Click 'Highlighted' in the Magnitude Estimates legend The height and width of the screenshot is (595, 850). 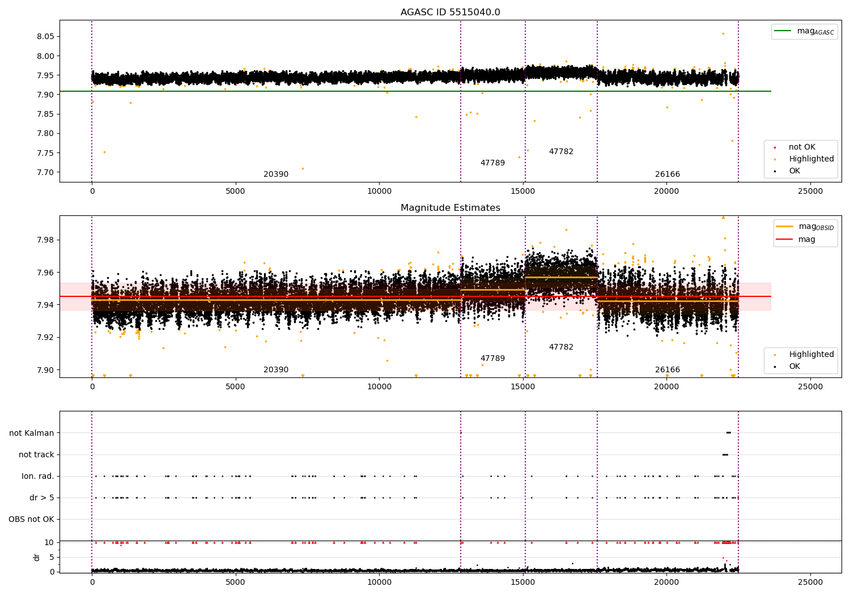[x=811, y=355]
